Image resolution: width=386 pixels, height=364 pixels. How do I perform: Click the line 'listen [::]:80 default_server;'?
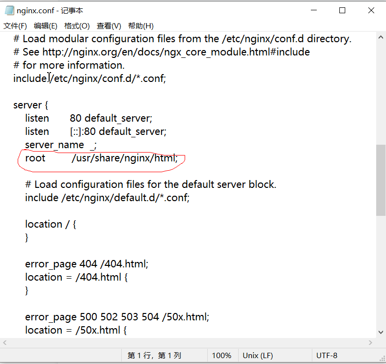click(96, 132)
